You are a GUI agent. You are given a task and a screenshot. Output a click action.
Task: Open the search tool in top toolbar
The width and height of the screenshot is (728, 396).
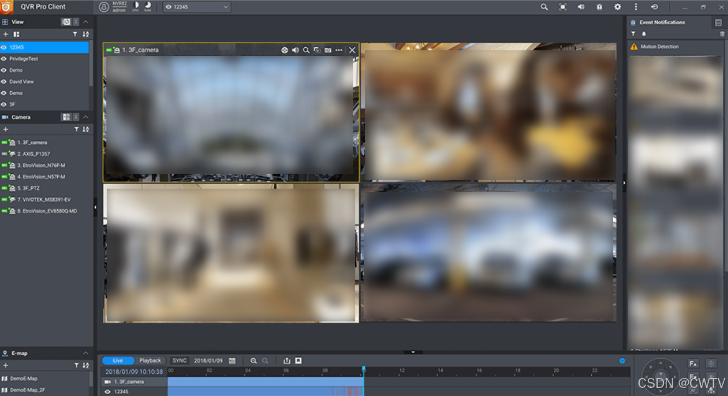(544, 7)
